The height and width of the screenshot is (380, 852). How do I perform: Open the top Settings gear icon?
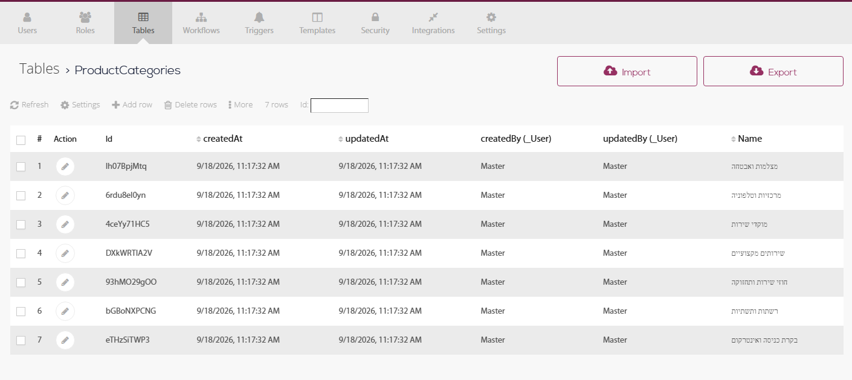491,17
